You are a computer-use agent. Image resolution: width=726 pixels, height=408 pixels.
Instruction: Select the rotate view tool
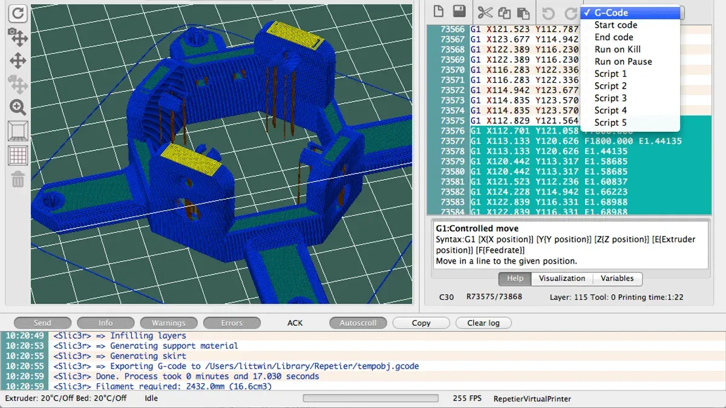tap(18, 36)
